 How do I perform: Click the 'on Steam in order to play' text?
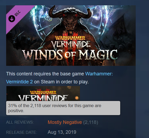coord(61,82)
